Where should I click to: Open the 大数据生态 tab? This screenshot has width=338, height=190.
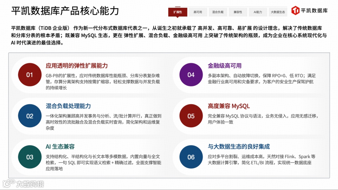tap(278, 12)
